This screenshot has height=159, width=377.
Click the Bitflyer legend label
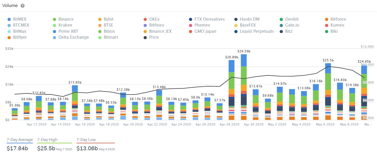(20, 37)
